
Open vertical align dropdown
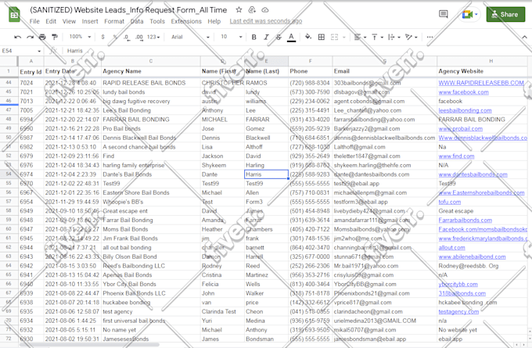[x=377, y=37]
